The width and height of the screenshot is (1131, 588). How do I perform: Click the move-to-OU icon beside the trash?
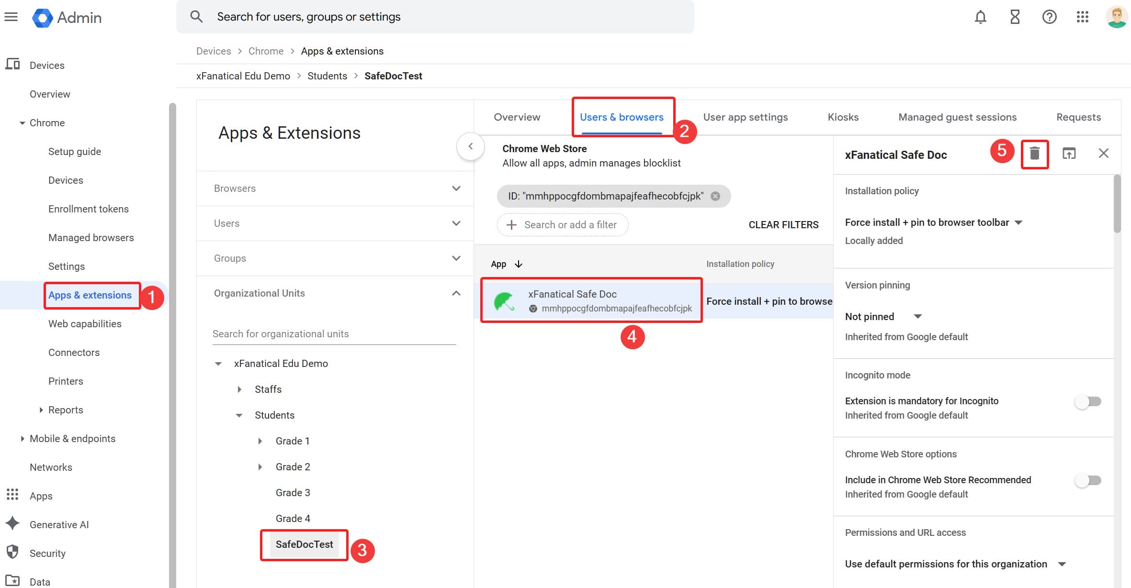(x=1069, y=154)
